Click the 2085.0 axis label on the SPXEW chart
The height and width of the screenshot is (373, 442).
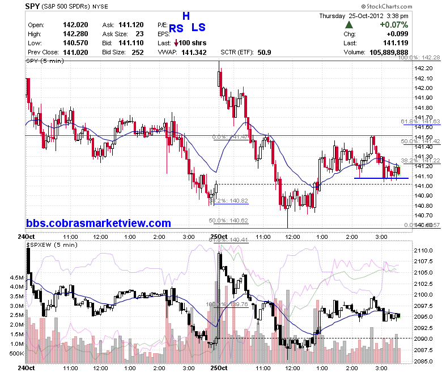[423, 361]
